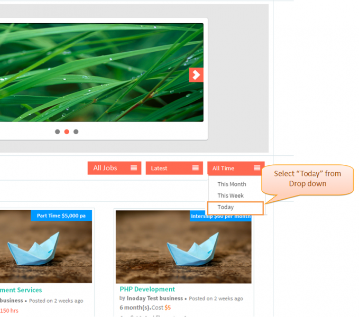Click the Part Time $5,000 pa badge
The height and width of the screenshot is (317, 359).
pos(61,216)
